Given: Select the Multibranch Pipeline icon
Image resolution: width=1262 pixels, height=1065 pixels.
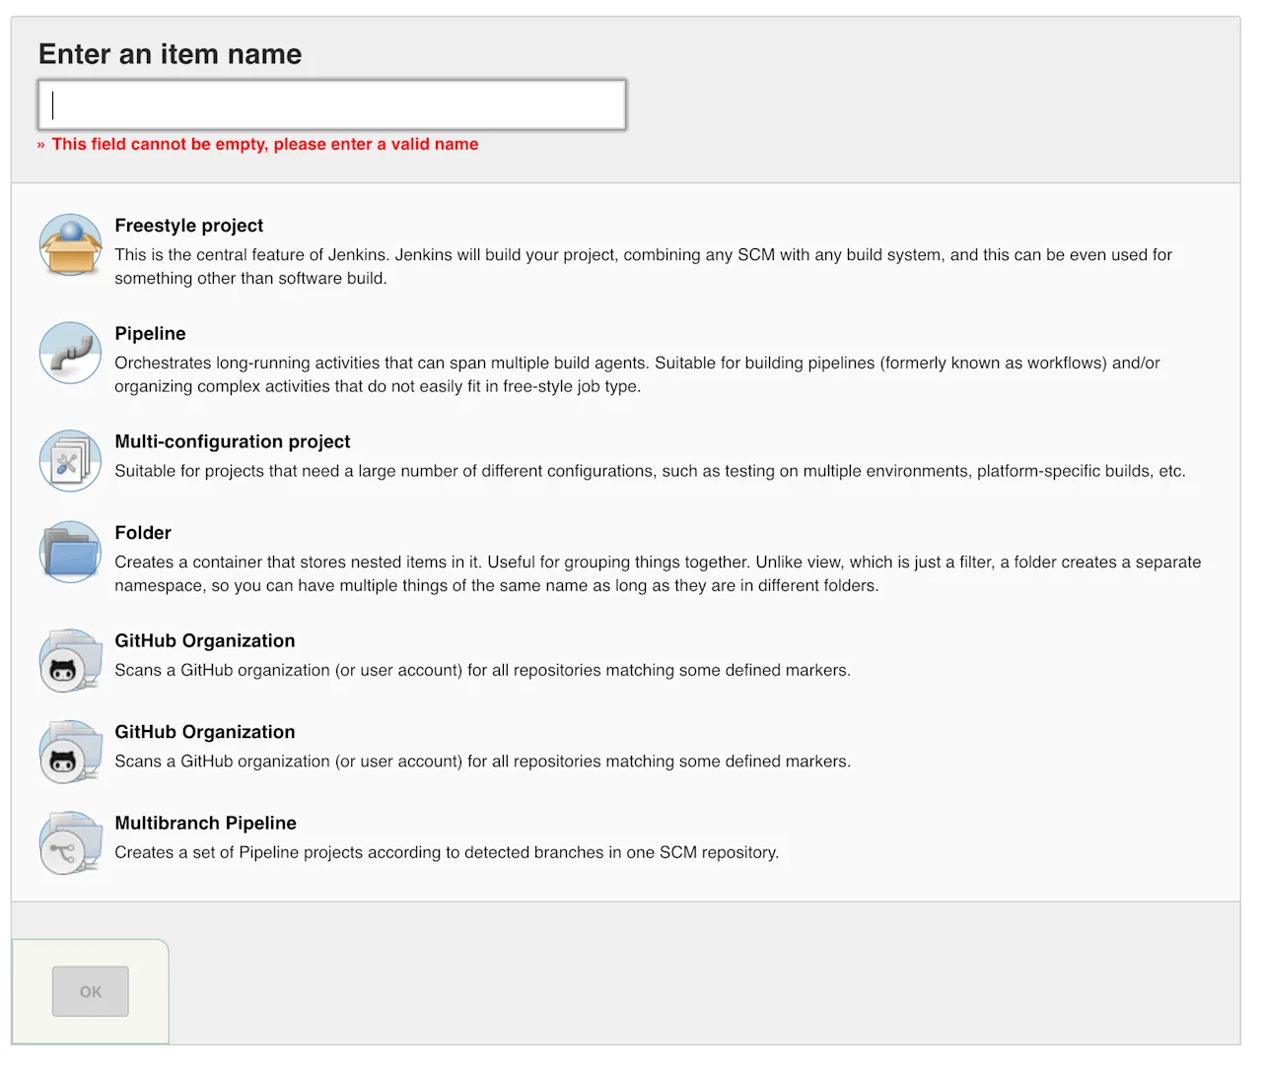Looking at the screenshot, I should click(70, 842).
